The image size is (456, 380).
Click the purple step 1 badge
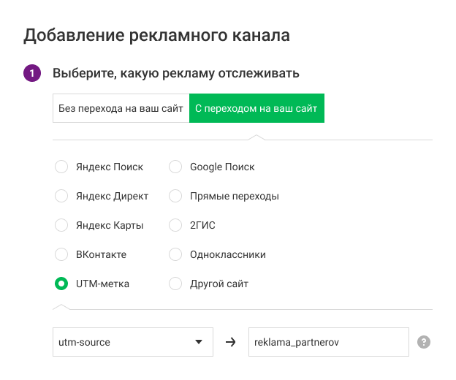pyautogui.click(x=32, y=74)
